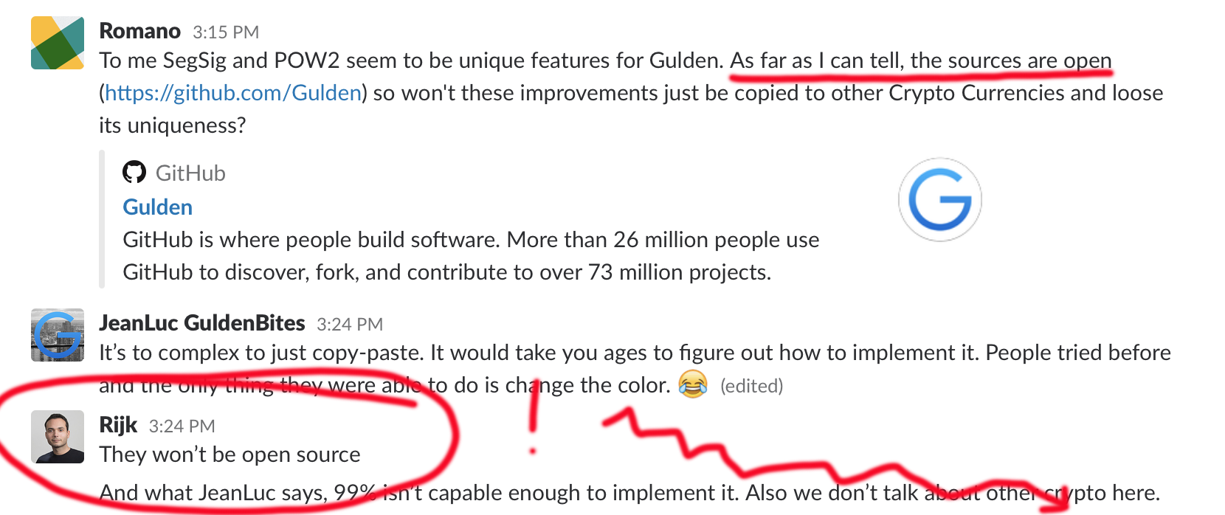Click the Rijk username
Viewport: 1225px width, 515px height.
click(x=118, y=425)
